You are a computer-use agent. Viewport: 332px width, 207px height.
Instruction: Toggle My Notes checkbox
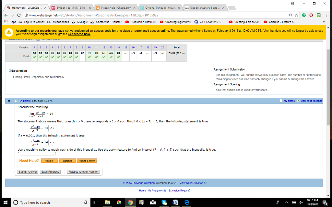pos(281,101)
